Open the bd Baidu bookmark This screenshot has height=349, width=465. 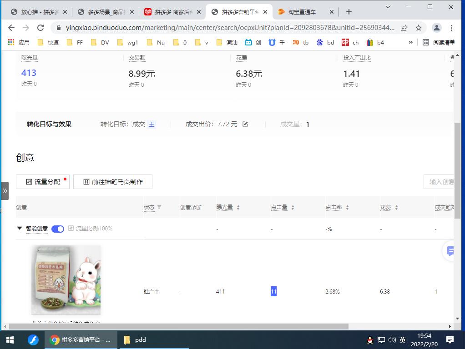(325, 42)
